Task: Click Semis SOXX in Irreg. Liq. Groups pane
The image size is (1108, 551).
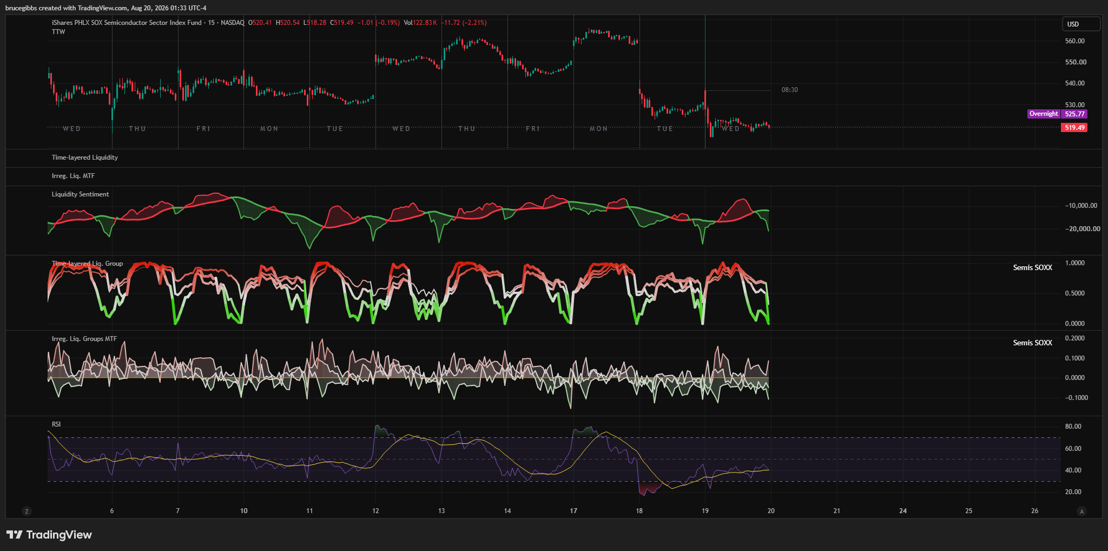Action: pyautogui.click(x=1032, y=343)
